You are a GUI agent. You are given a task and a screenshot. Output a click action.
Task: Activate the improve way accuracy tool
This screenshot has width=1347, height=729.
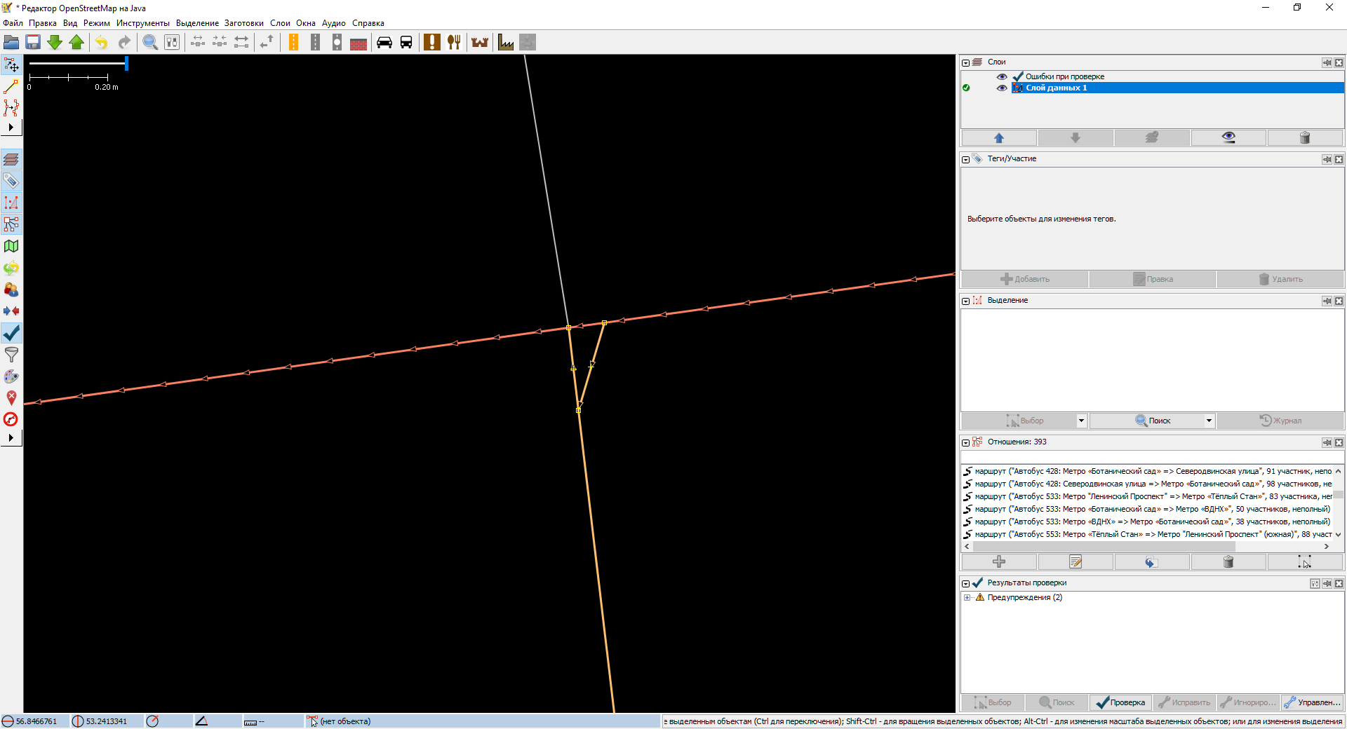coord(11,107)
